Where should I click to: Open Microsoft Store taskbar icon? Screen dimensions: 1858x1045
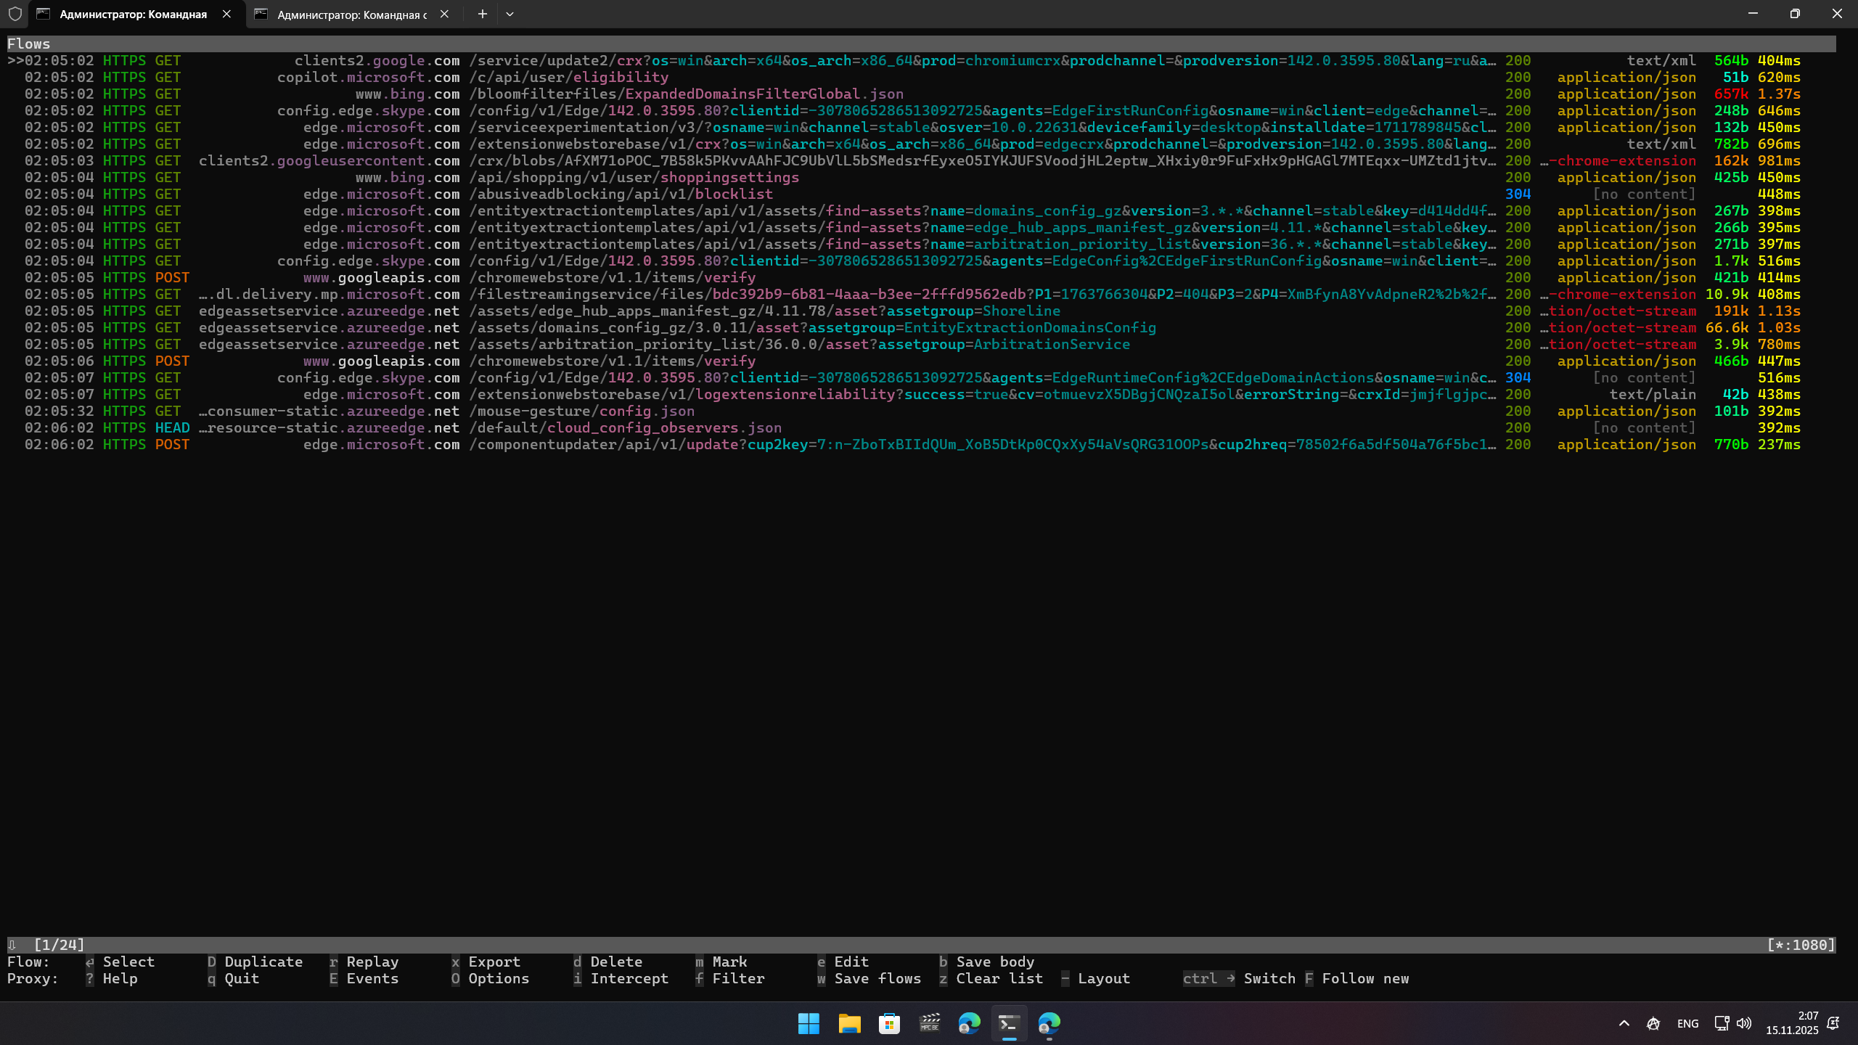tap(889, 1023)
